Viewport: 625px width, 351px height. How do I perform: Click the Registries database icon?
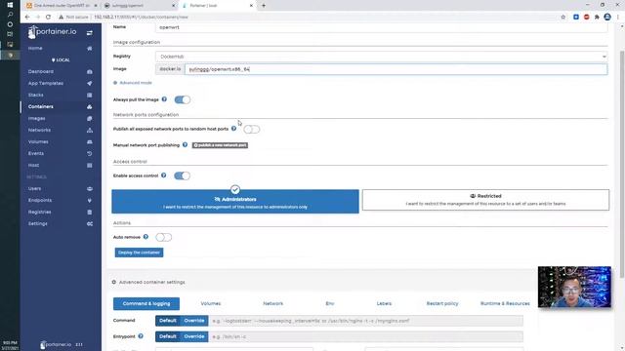coord(90,213)
